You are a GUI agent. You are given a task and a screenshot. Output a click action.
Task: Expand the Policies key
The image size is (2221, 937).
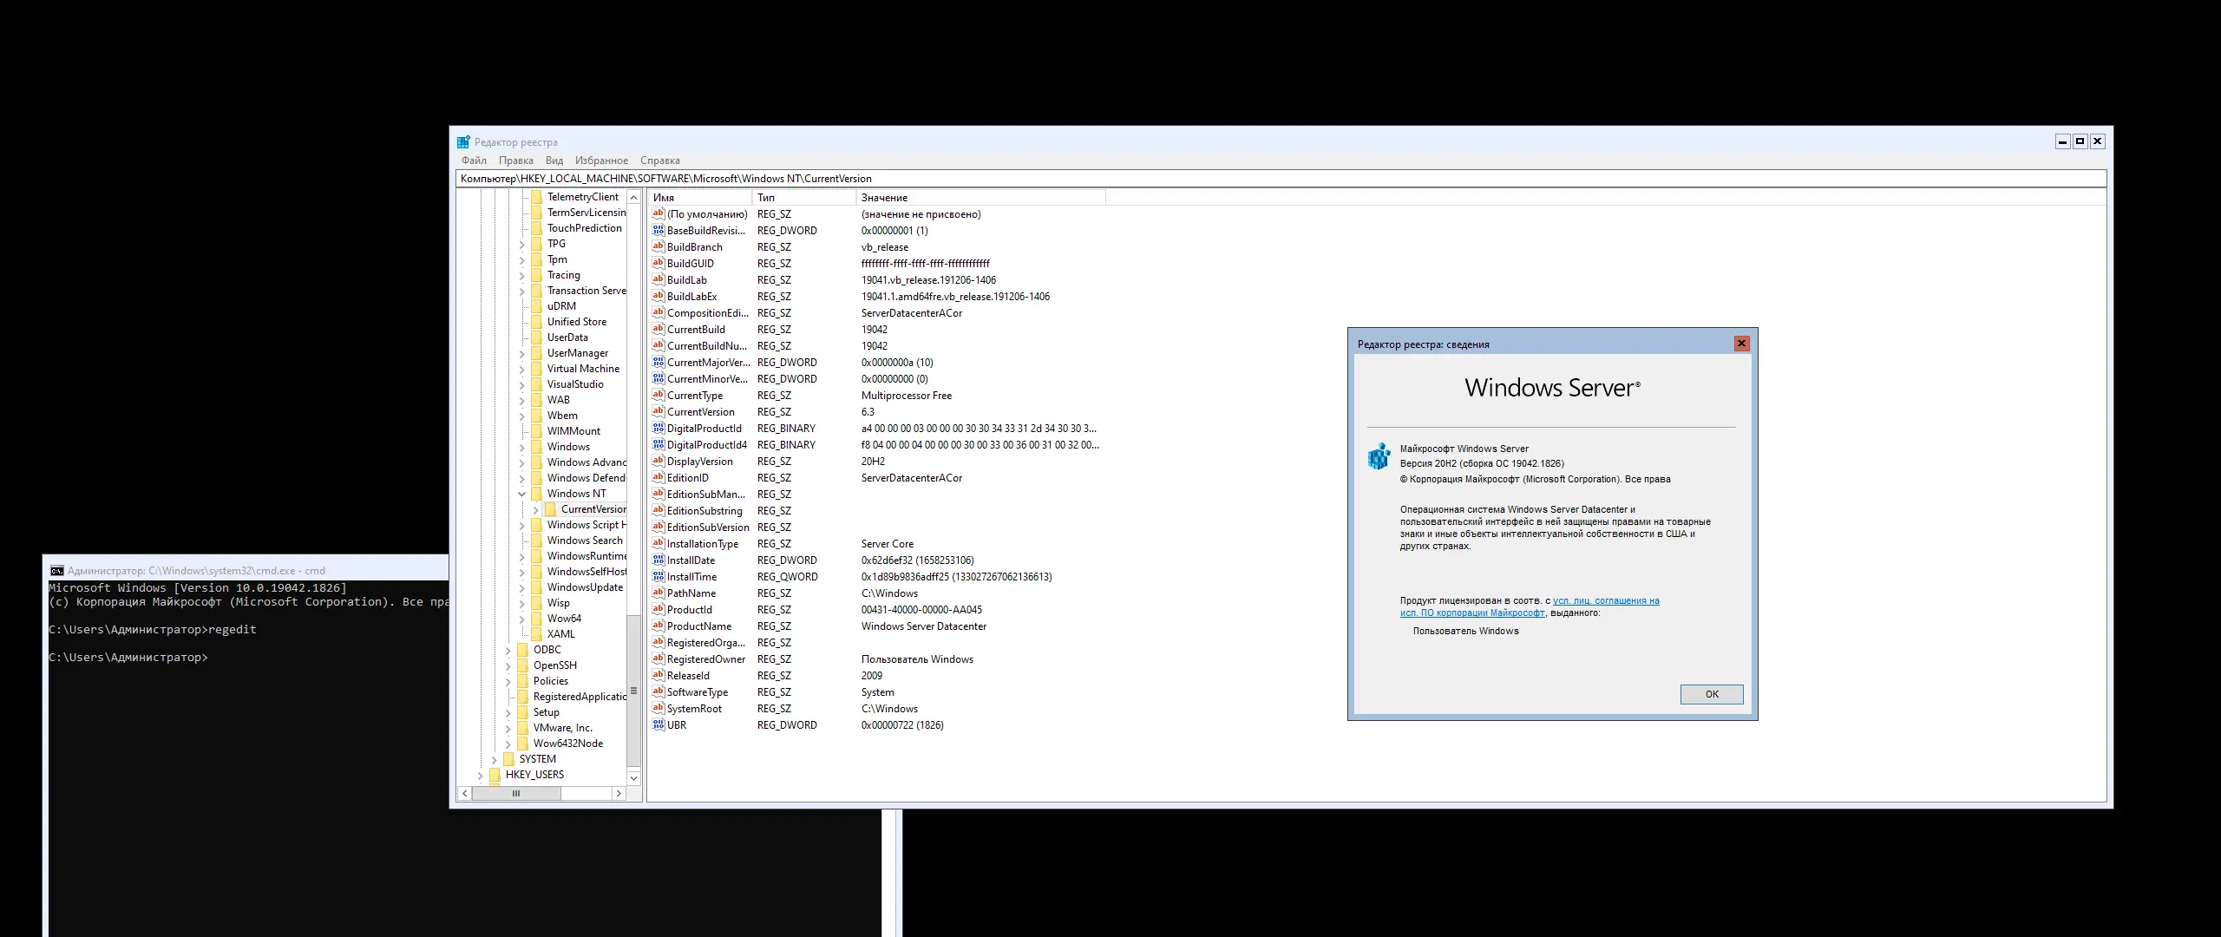click(508, 681)
